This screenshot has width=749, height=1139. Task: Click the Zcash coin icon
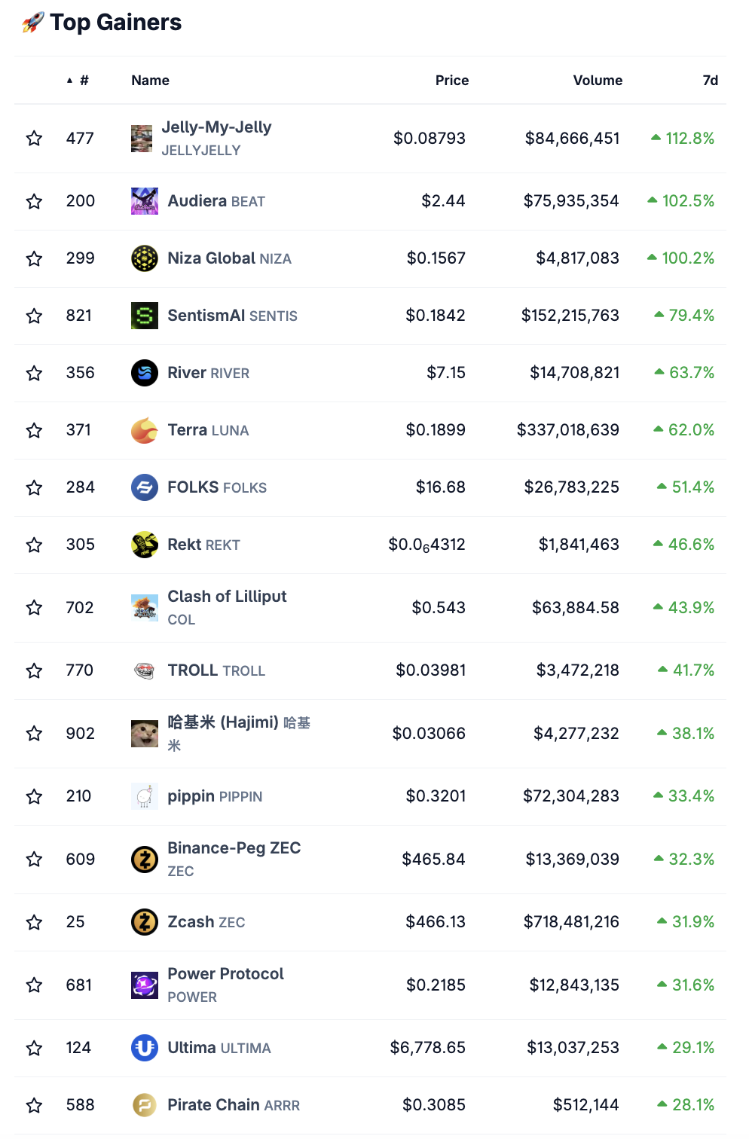point(144,922)
